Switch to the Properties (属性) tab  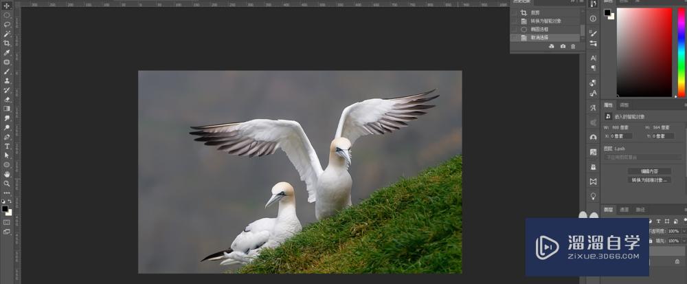(609, 105)
